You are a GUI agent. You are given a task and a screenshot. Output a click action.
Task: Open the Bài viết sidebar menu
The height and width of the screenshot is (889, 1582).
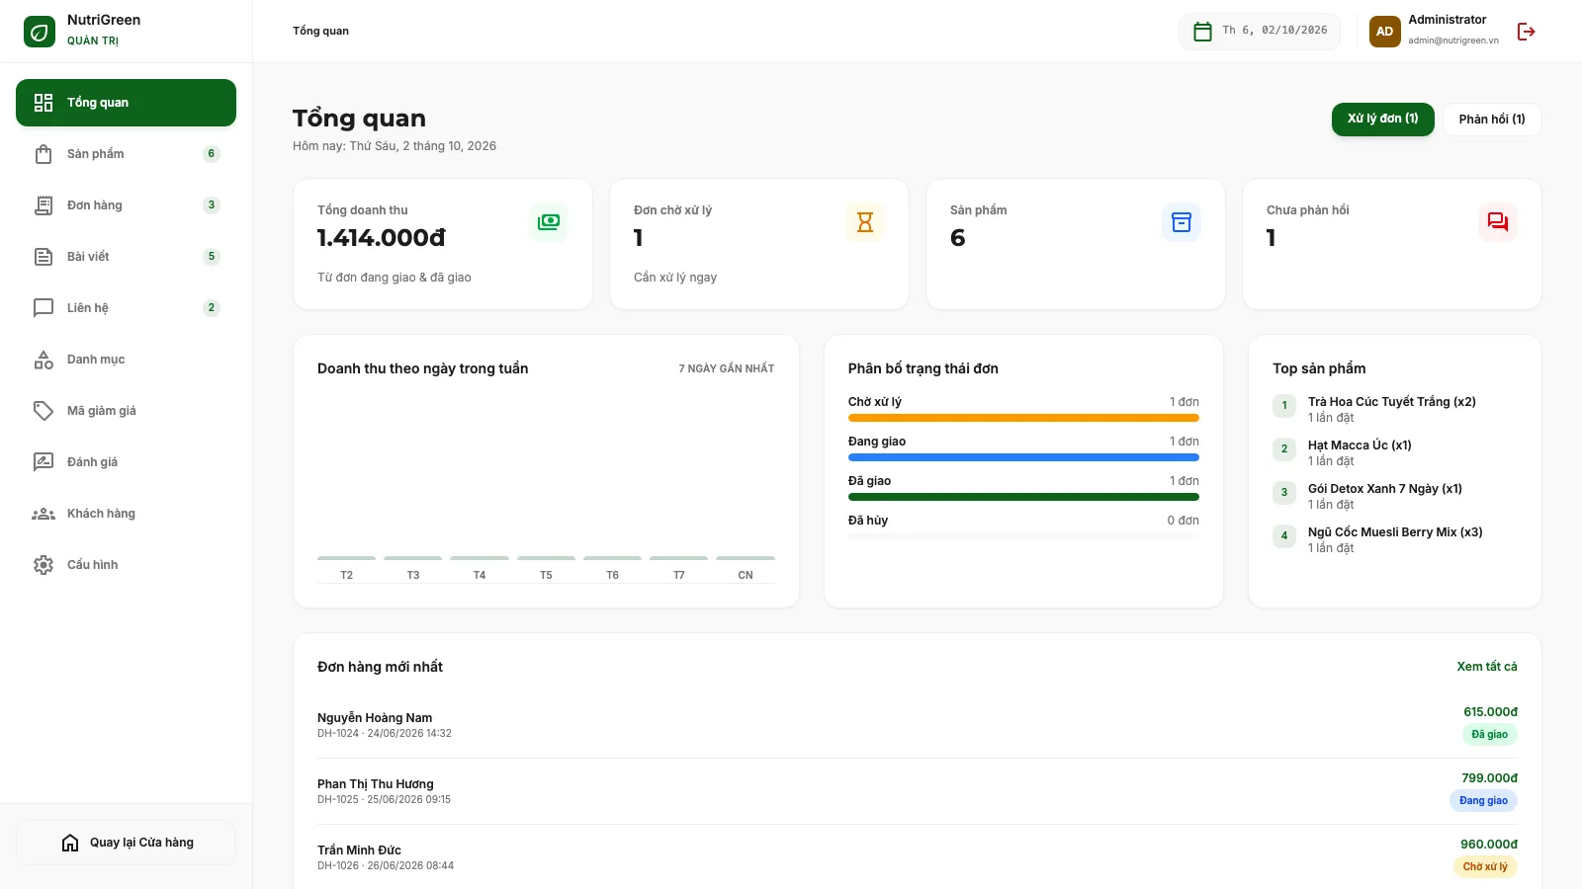[126, 257]
